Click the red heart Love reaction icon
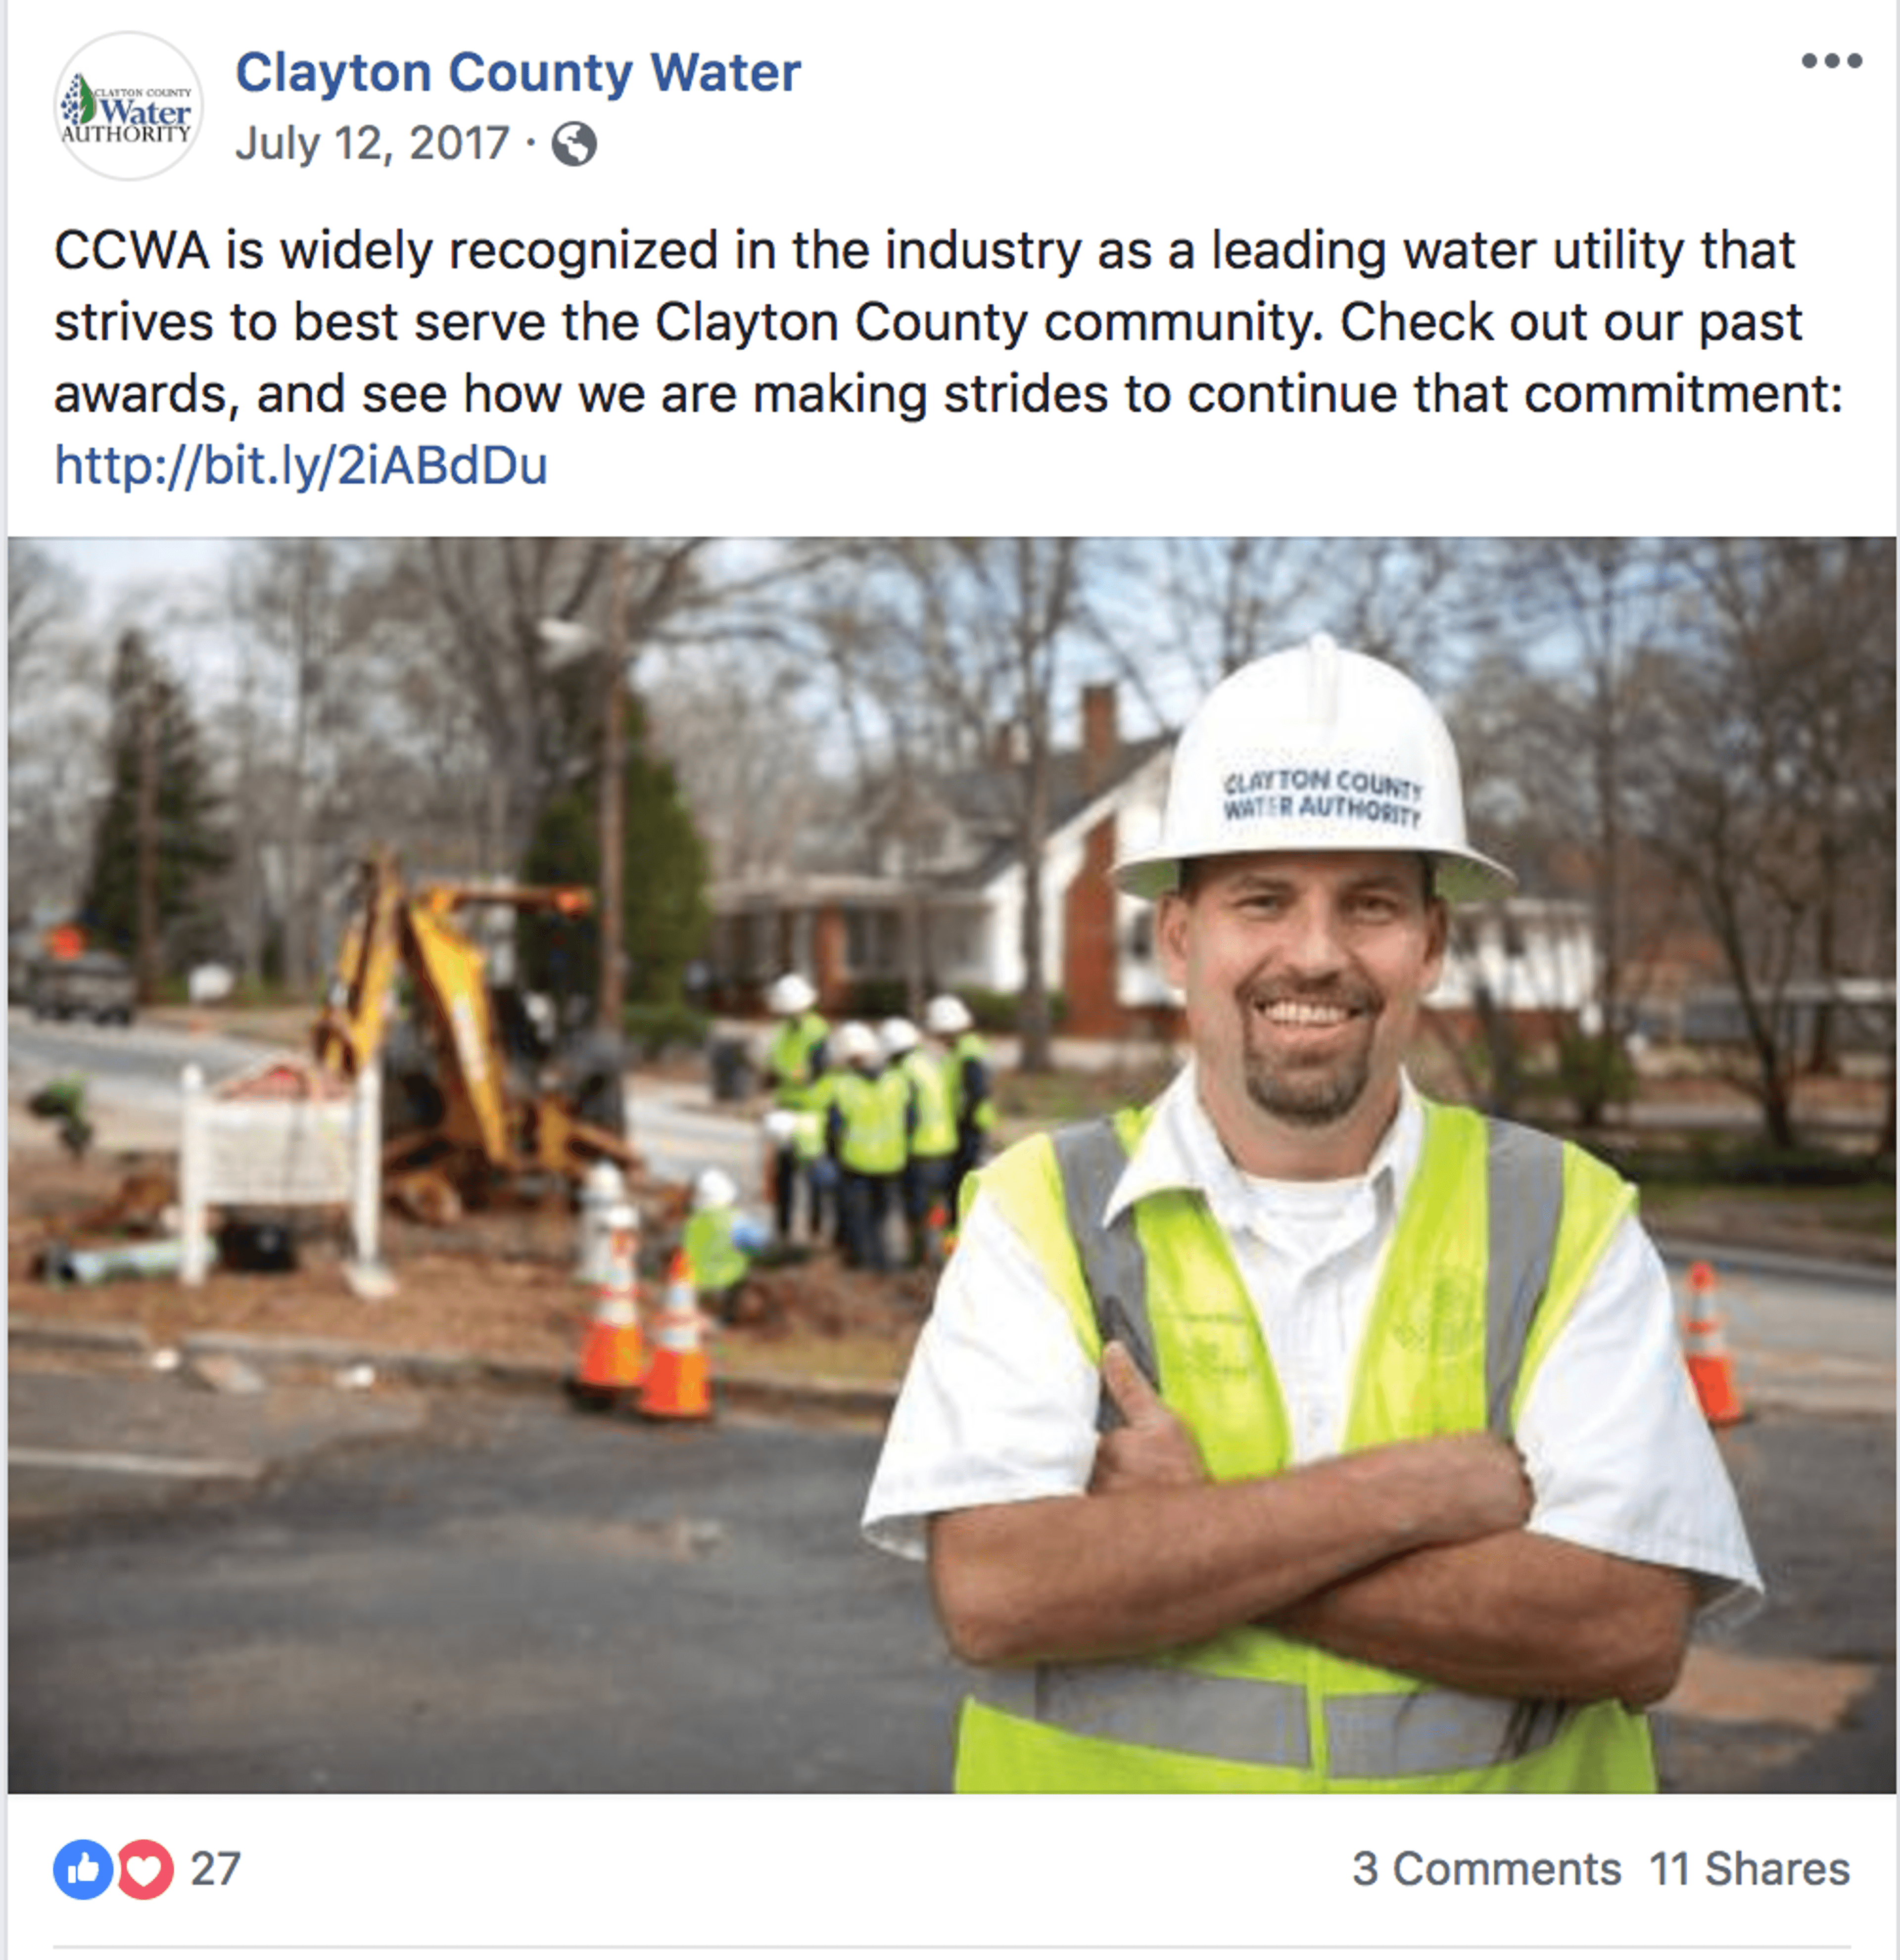 (x=146, y=1869)
